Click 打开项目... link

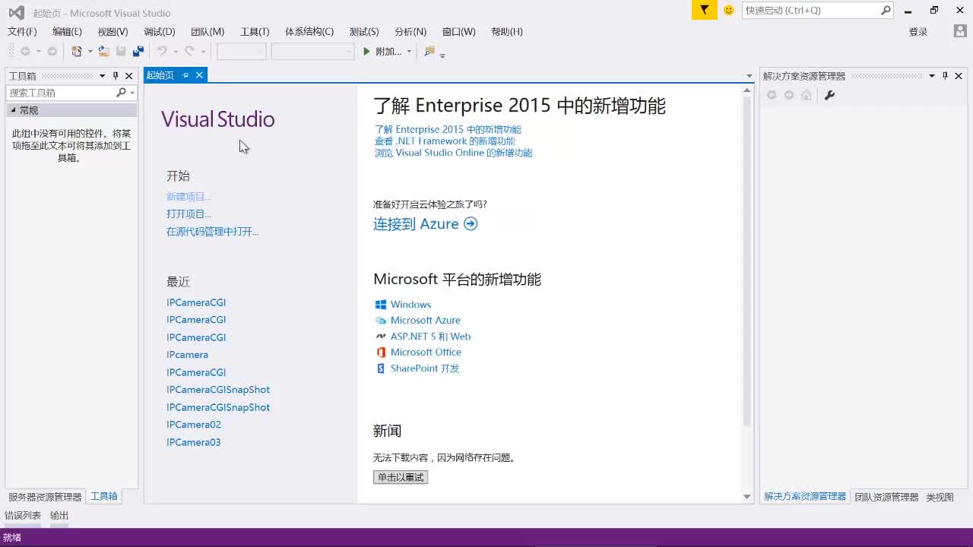pyautogui.click(x=189, y=214)
